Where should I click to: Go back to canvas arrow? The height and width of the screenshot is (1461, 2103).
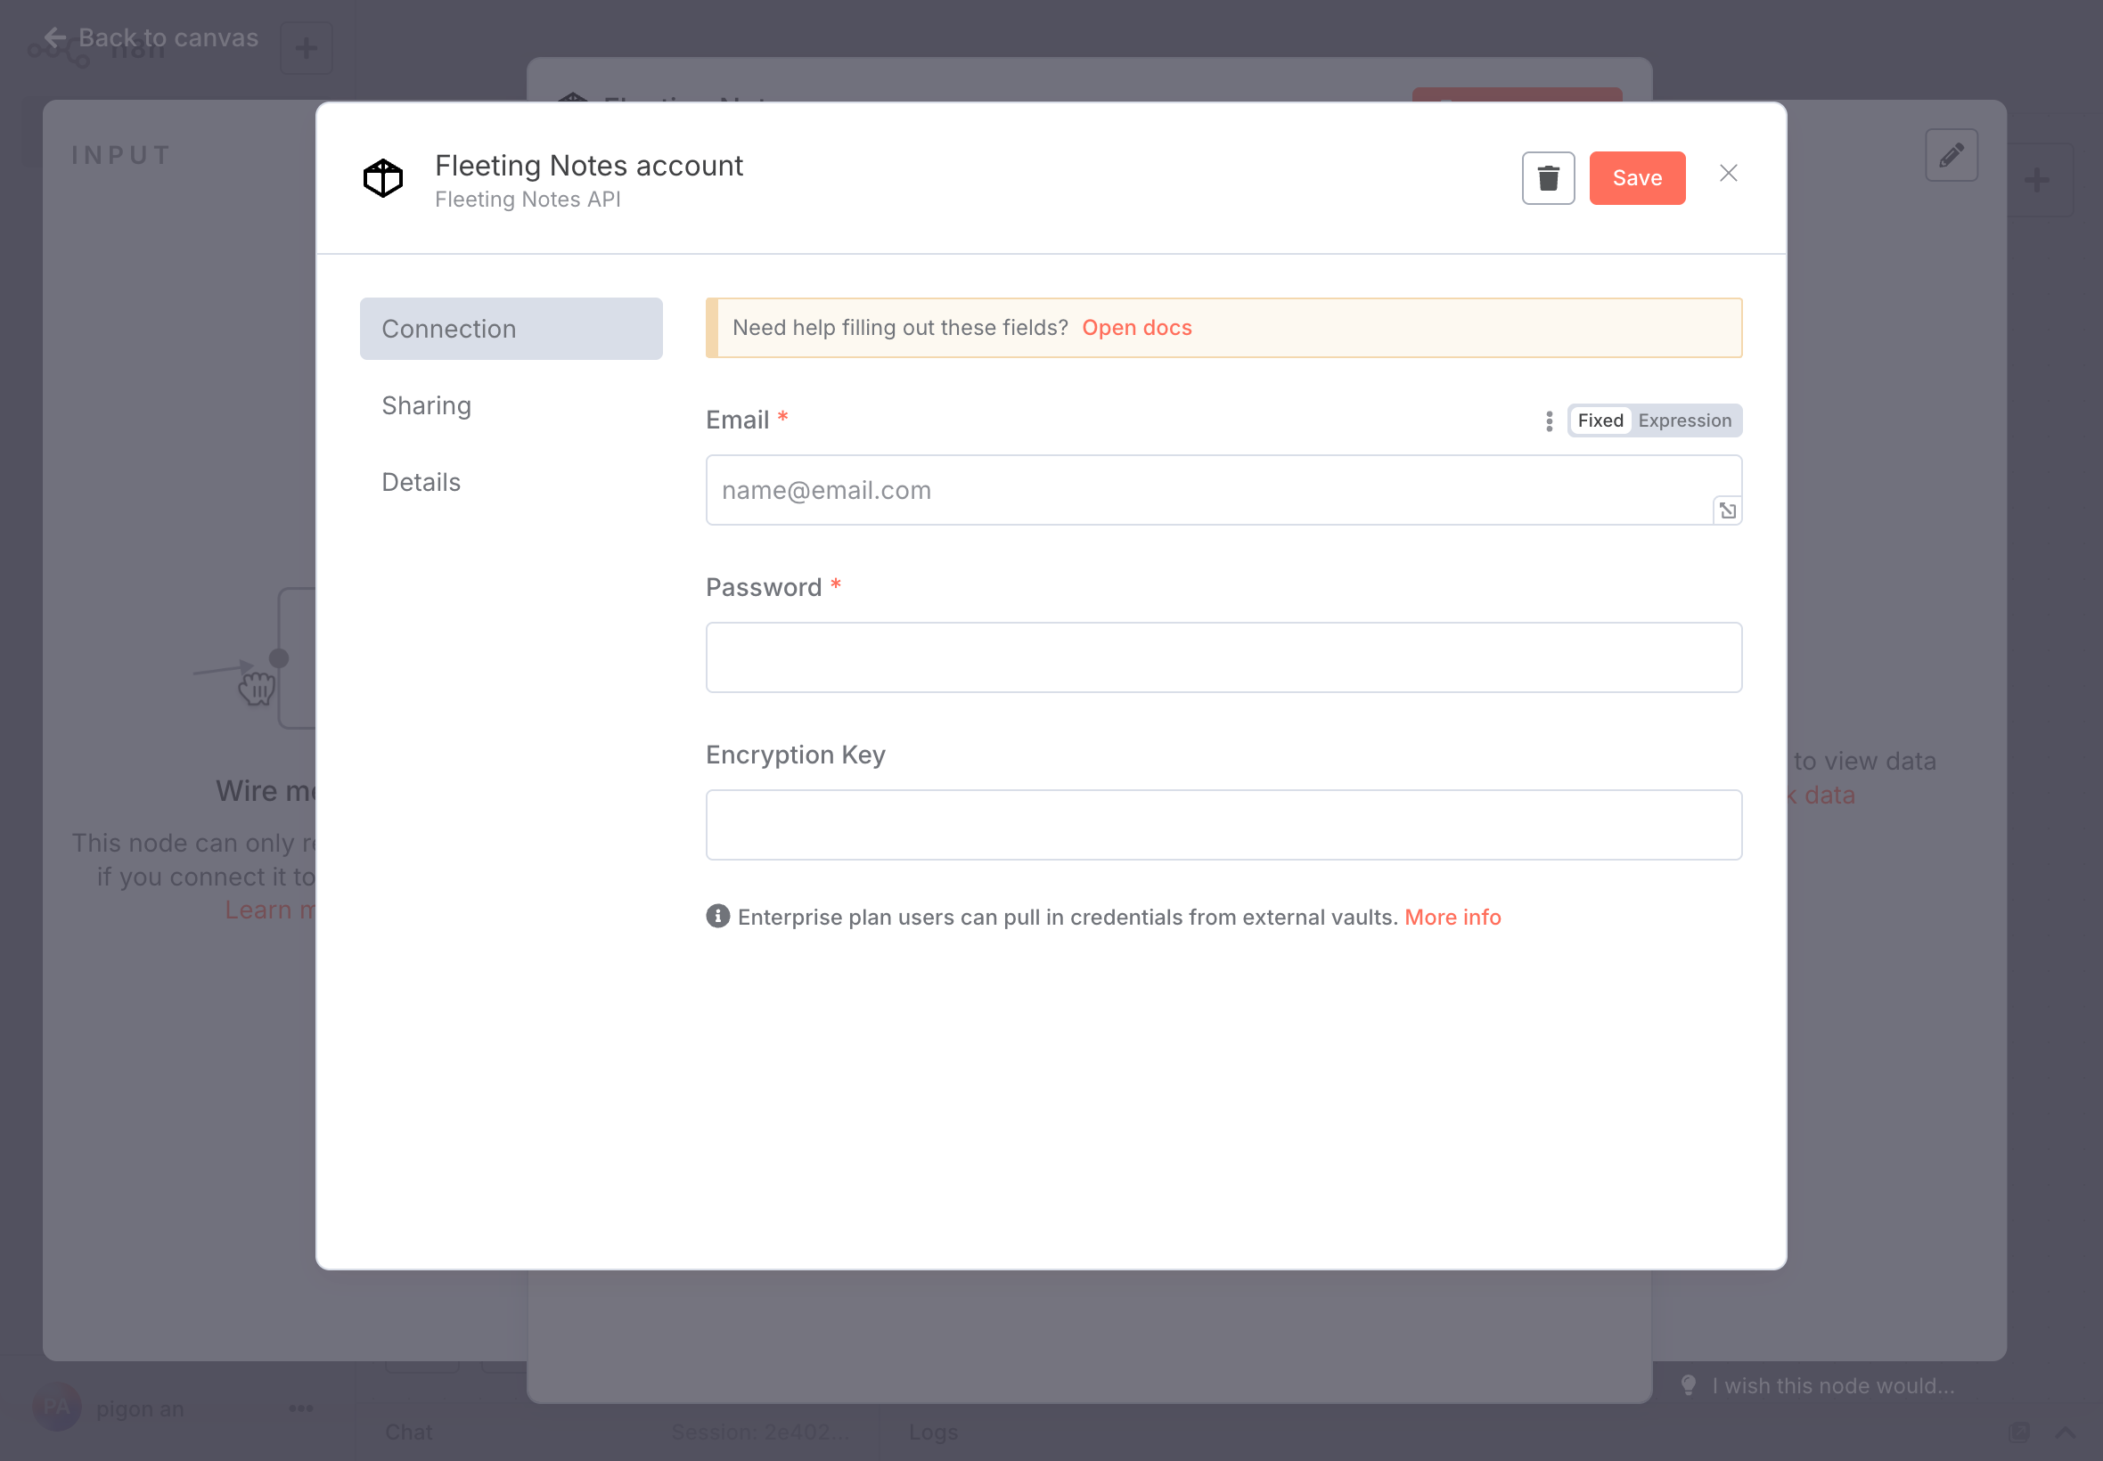[56, 37]
